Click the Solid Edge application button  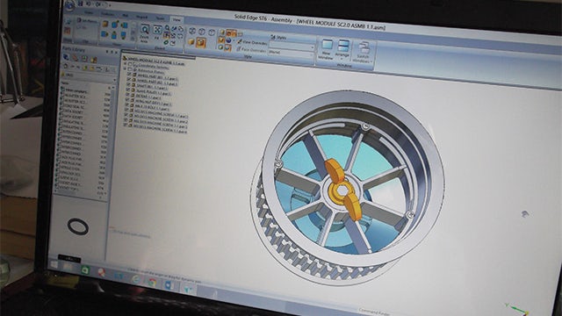(x=69, y=5)
